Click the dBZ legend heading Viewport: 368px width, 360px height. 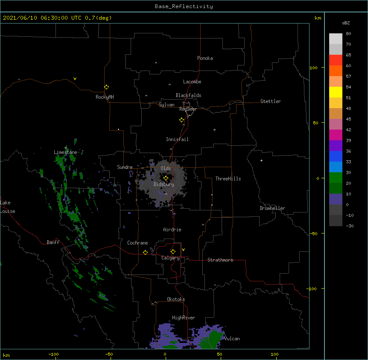point(346,23)
